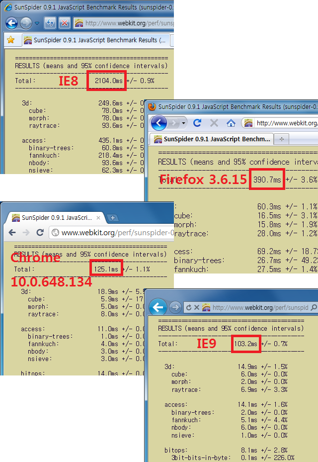Click the IE8 Stop icon
Viewport: 318px width, 462px height.
click(x=64, y=23)
